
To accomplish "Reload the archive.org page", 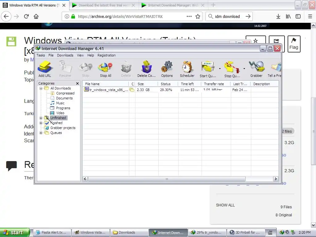I will 26,16.
